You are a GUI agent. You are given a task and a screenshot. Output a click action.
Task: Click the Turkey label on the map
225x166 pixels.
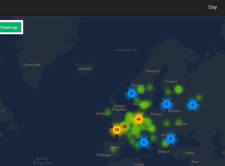pos(189,153)
